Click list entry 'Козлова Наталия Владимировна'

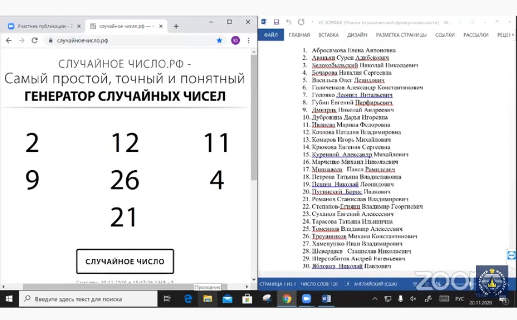(356, 132)
